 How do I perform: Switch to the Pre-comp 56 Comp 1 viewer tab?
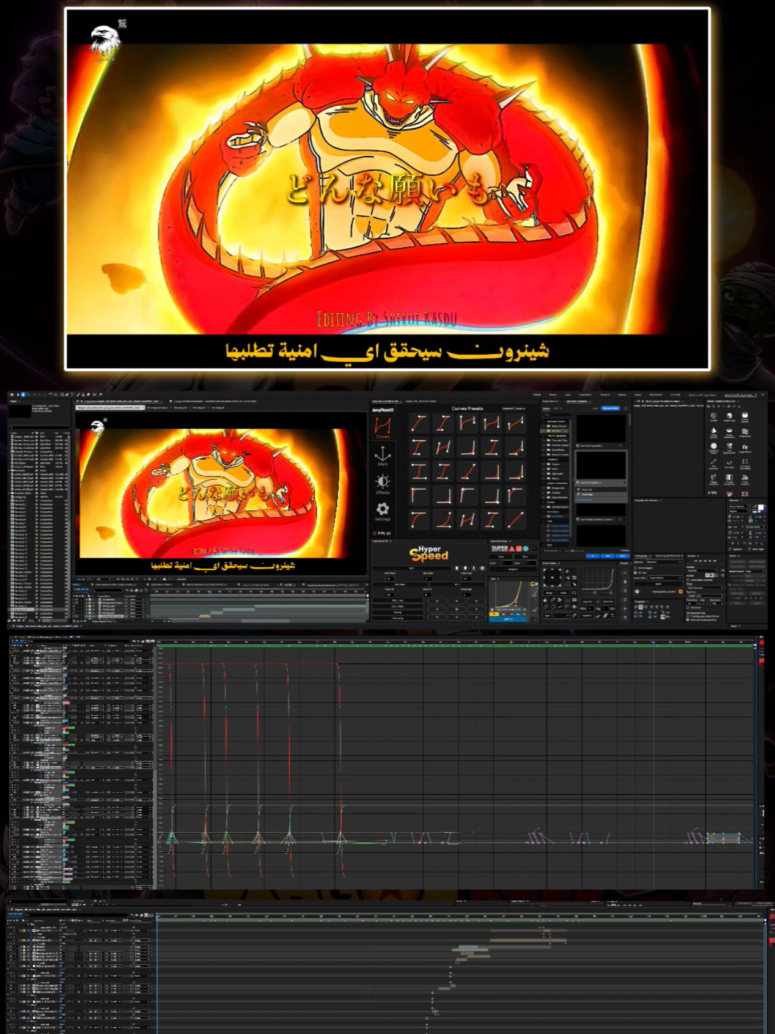coord(158,407)
